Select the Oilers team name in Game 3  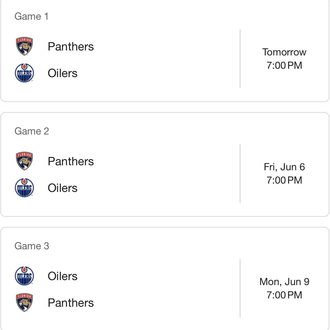tap(63, 276)
